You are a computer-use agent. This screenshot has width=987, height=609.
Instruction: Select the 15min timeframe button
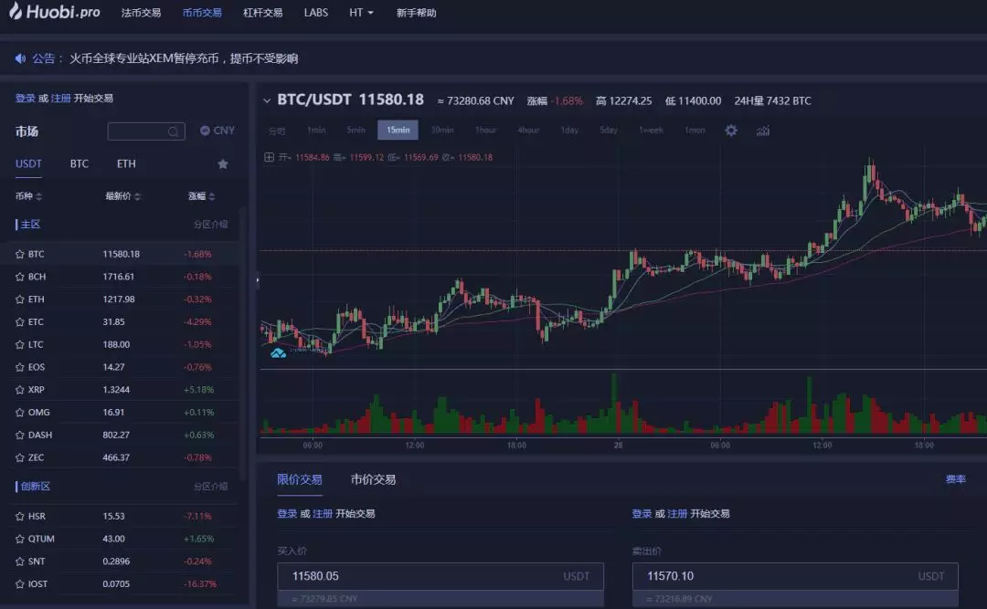point(398,130)
